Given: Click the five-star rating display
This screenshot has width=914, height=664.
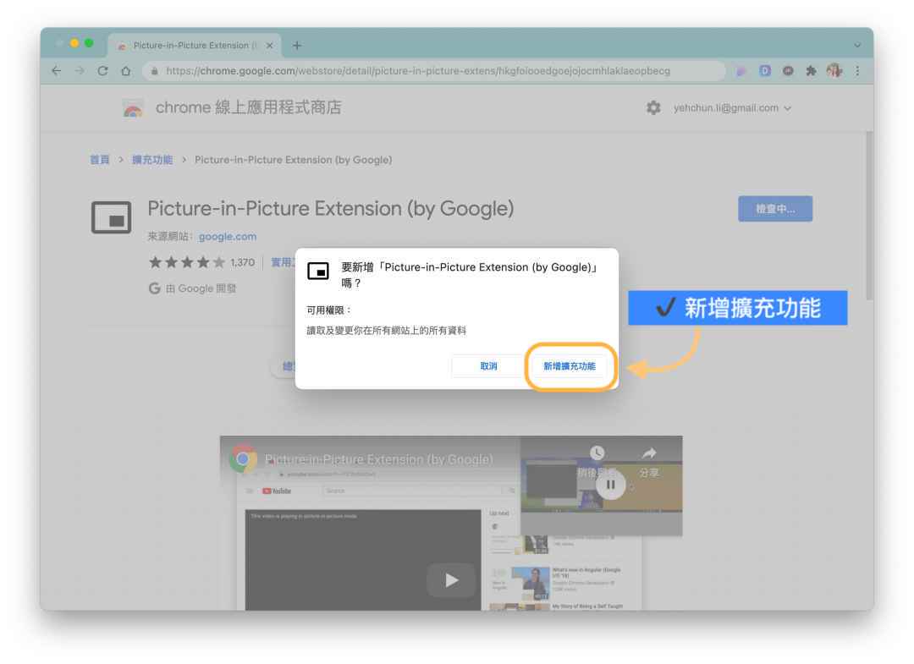Looking at the screenshot, I should pyautogui.click(x=188, y=262).
